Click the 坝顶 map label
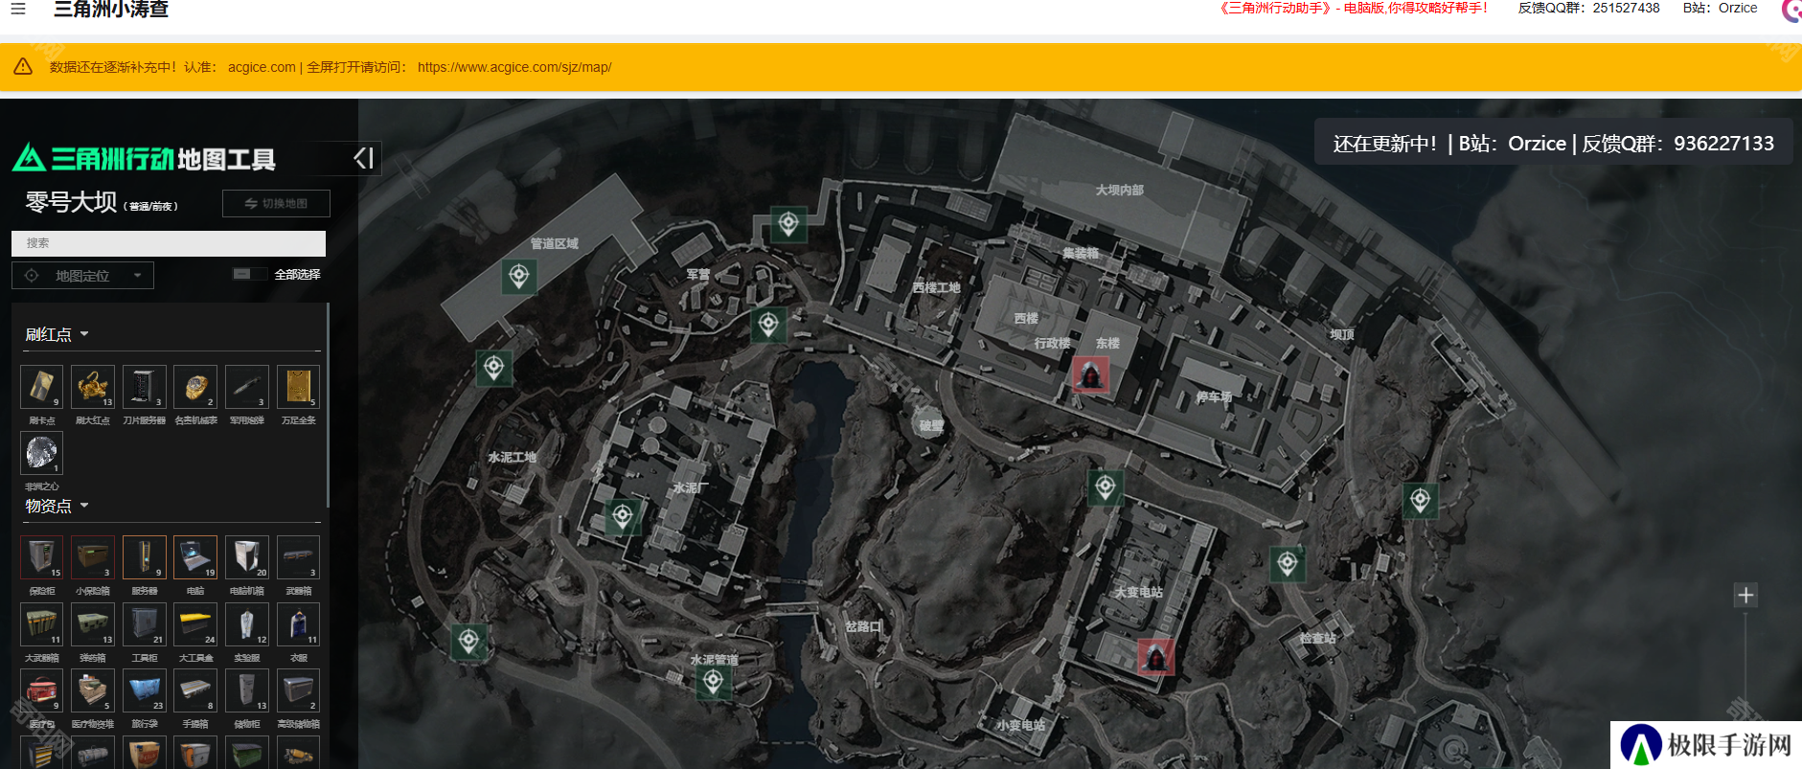The image size is (1802, 769). (1342, 334)
